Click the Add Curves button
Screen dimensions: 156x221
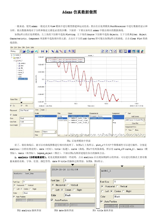click(x=135, y=116)
